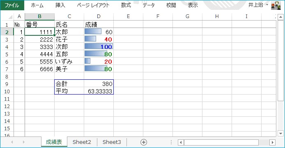
Task: Switch to the Sheet2 tab
Action: click(x=82, y=142)
